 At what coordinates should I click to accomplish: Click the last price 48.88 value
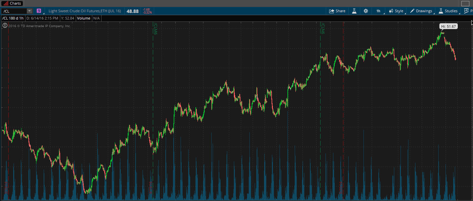coord(133,11)
